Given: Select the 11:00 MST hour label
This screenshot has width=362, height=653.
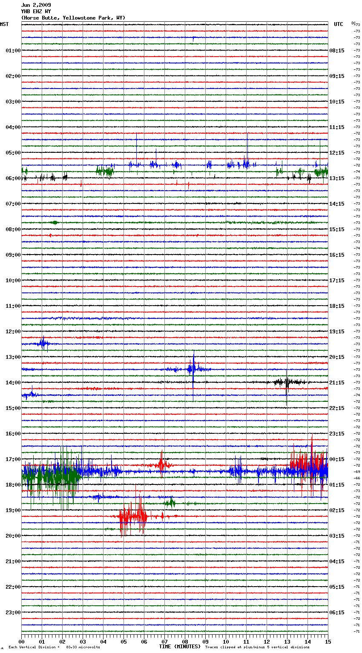Looking at the screenshot, I should pos(13,306).
